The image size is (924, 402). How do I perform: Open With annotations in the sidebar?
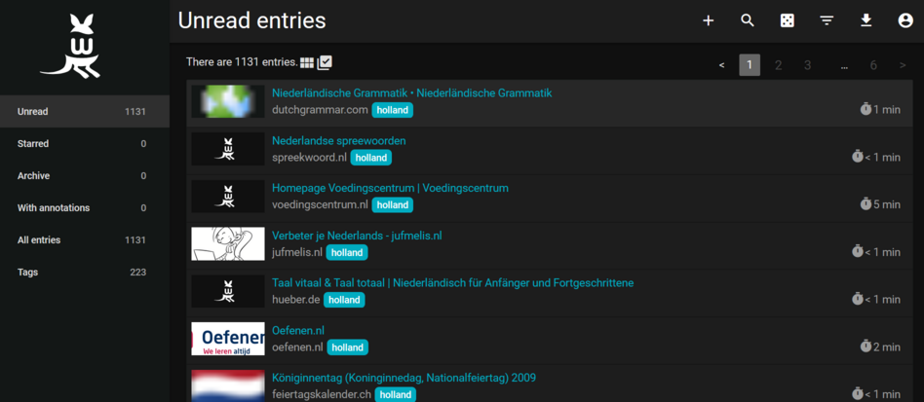point(85,207)
